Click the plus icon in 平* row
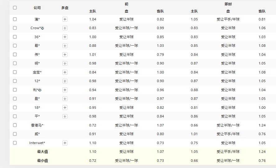Viewport: 276px width, 168px height. point(65,116)
